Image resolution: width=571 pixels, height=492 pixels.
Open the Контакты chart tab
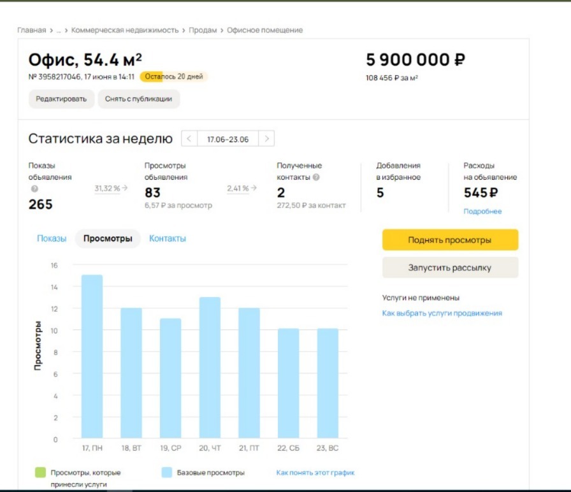coord(168,238)
